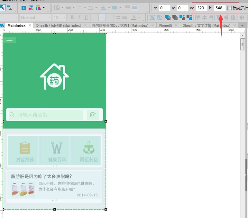248x218 pixels.
Task: Align text right
Action: pyautogui.click(x=109, y=17)
